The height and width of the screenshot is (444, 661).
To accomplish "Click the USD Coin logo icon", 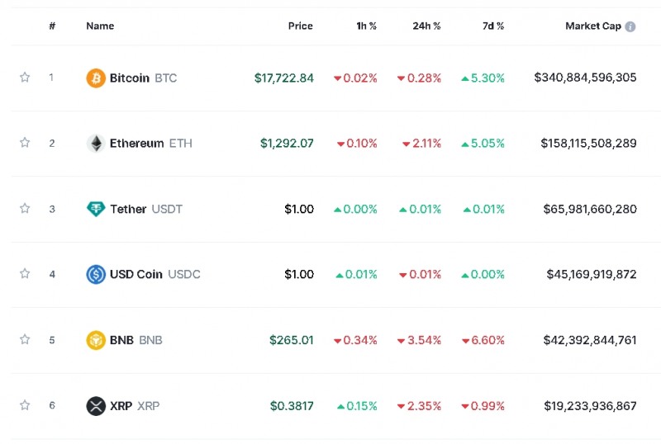I will click(96, 274).
